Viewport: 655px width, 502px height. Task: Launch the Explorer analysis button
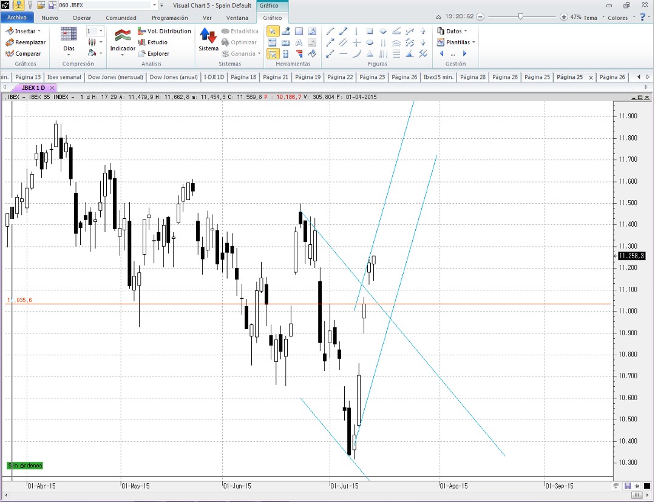[154, 54]
